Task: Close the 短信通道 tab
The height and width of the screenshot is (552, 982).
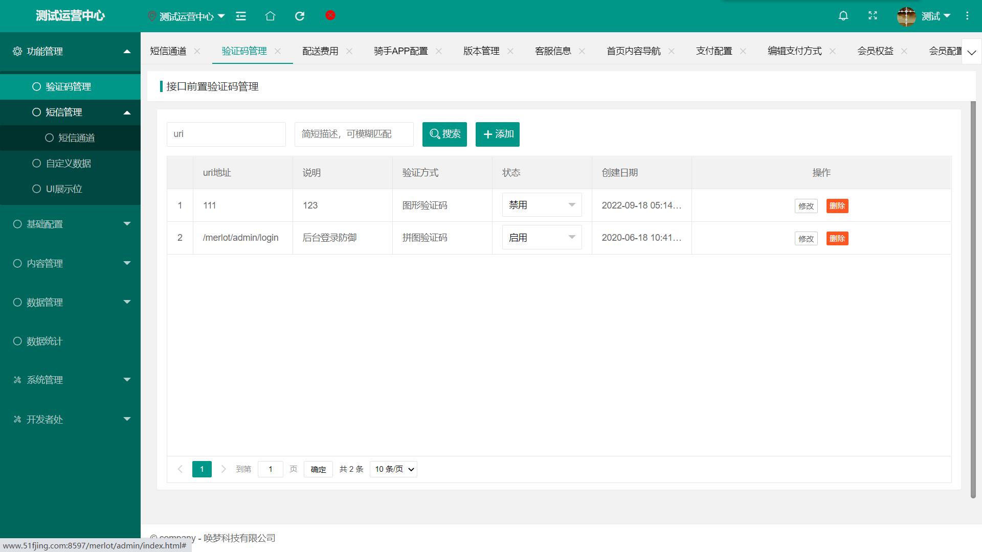Action: pos(197,51)
